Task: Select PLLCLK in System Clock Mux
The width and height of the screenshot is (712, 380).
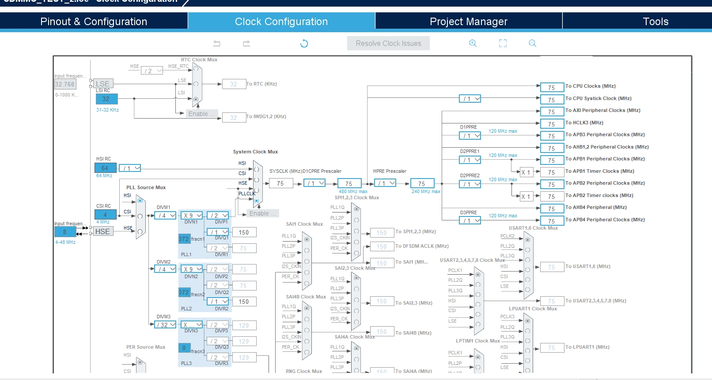Action: click(257, 201)
